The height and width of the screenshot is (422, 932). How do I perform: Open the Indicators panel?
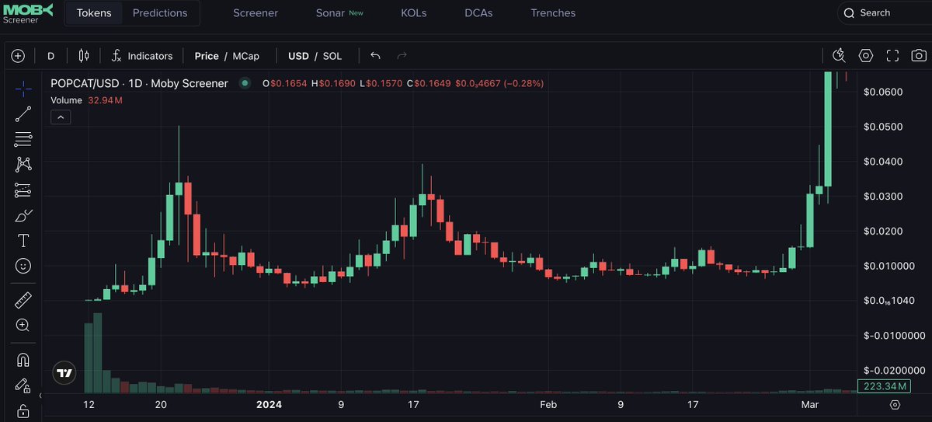click(x=142, y=56)
